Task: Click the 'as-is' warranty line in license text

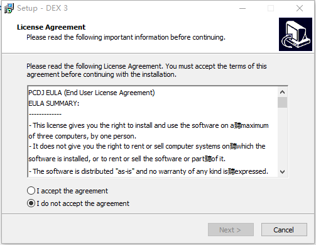Action: [x=148, y=171]
